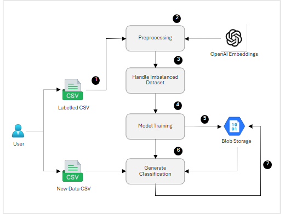Image resolution: width=285 pixels, height=214 pixels.
Task: Click the 'Labelled CSV' caption
Action: pyautogui.click(x=73, y=108)
